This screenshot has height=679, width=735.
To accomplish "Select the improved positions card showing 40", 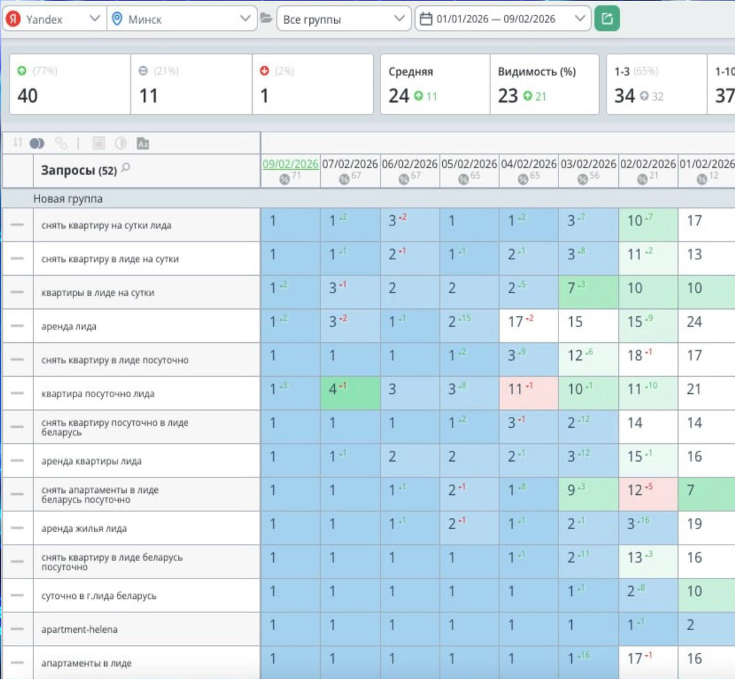I will point(70,84).
